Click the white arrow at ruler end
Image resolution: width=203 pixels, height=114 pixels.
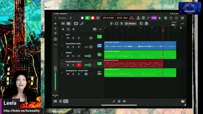click(181, 28)
